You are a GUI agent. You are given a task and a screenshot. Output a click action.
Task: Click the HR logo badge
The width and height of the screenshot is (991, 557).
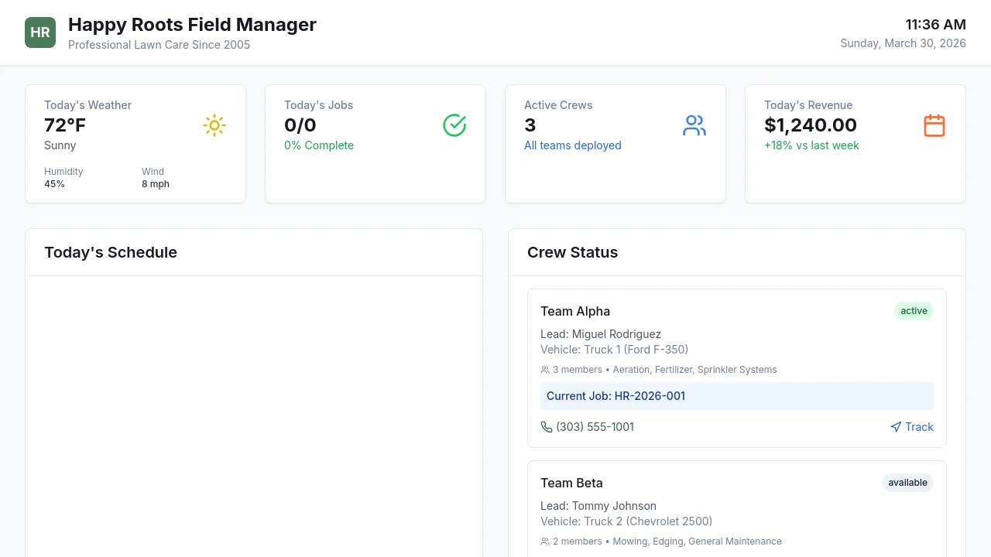(40, 32)
